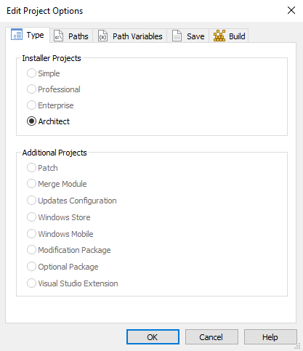The height and width of the screenshot is (351, 303).
Task: Click the Additional Projects group label
Action: point(54,153)
